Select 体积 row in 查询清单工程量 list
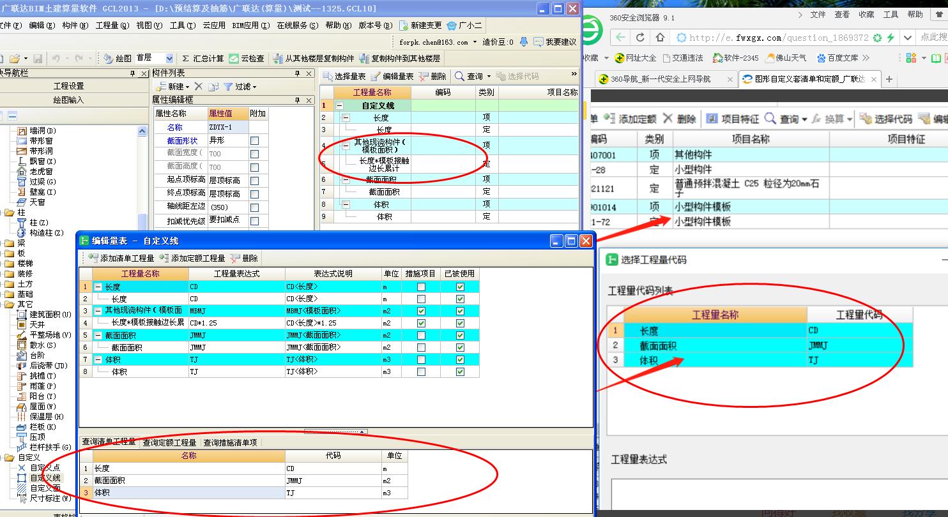Screen dimensions: 948x517 pyautogui.click(x=245, y=493)
